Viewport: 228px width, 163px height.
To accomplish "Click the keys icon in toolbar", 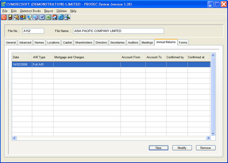I will click(16, 17).
